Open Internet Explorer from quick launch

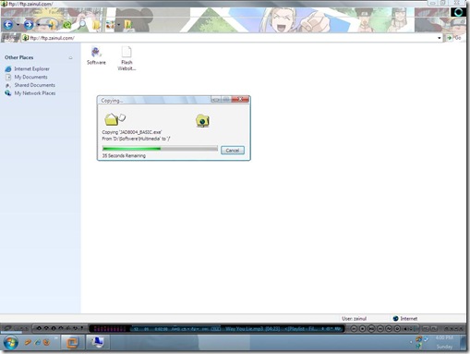37,342
